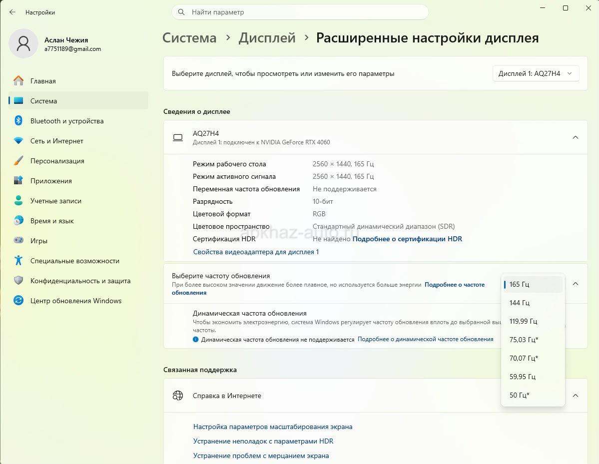Click the Система monitor icon
The width and height of the screenshot is (599, 464).
[18, 101]
